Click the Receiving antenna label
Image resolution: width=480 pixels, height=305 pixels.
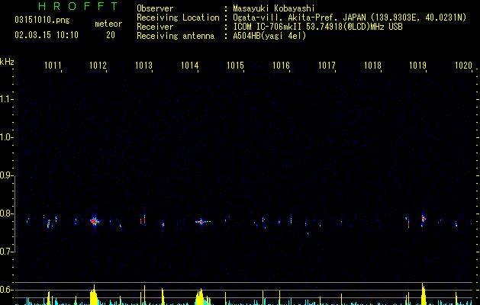(176, 36)
